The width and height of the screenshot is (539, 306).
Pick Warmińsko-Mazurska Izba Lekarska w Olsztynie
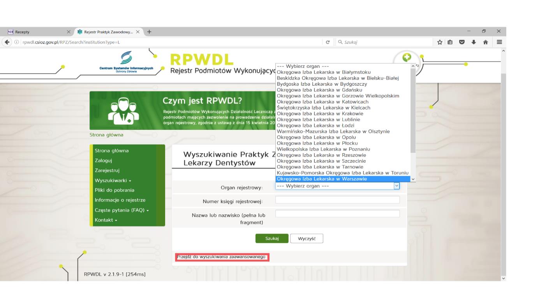coord(343,131)
